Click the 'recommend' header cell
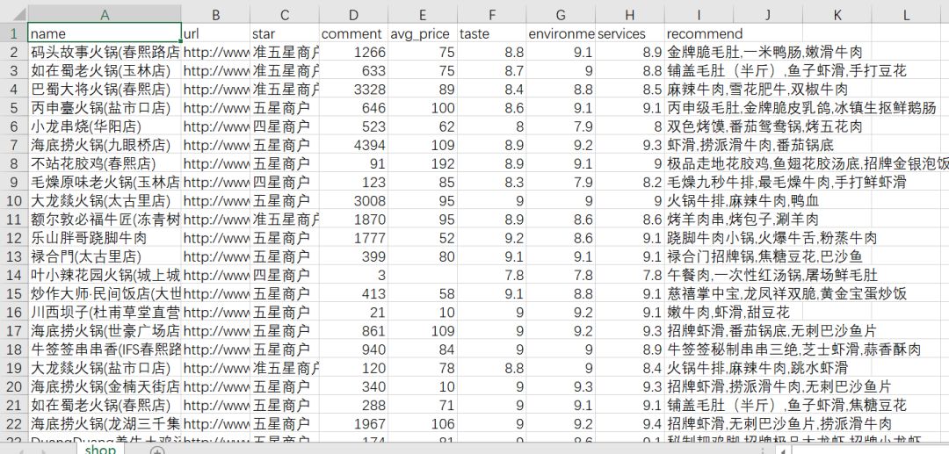Screen dimensions: 949x454 click(x=699, y=33)
